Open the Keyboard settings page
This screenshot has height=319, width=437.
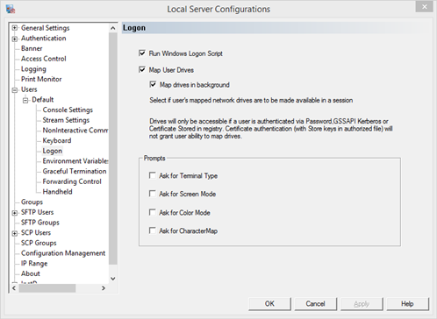57,140
